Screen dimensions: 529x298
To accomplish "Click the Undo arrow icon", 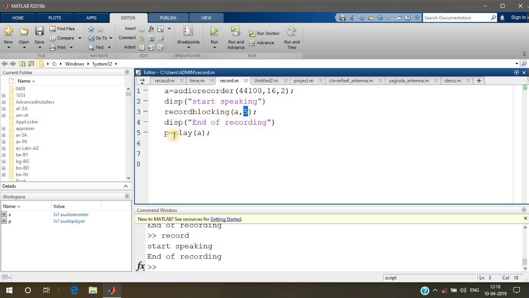I will click(x=380, y=18).
